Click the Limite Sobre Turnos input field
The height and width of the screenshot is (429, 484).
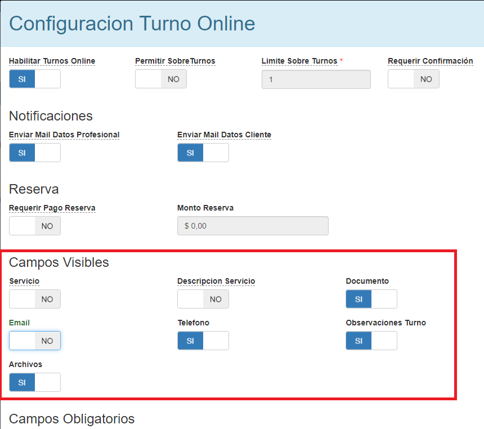pyautogui.click(x=316, y=79)
